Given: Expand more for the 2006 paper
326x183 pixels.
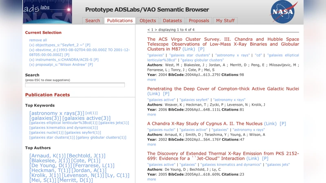Looking at the screenshot, I should [x=152, y=115].
